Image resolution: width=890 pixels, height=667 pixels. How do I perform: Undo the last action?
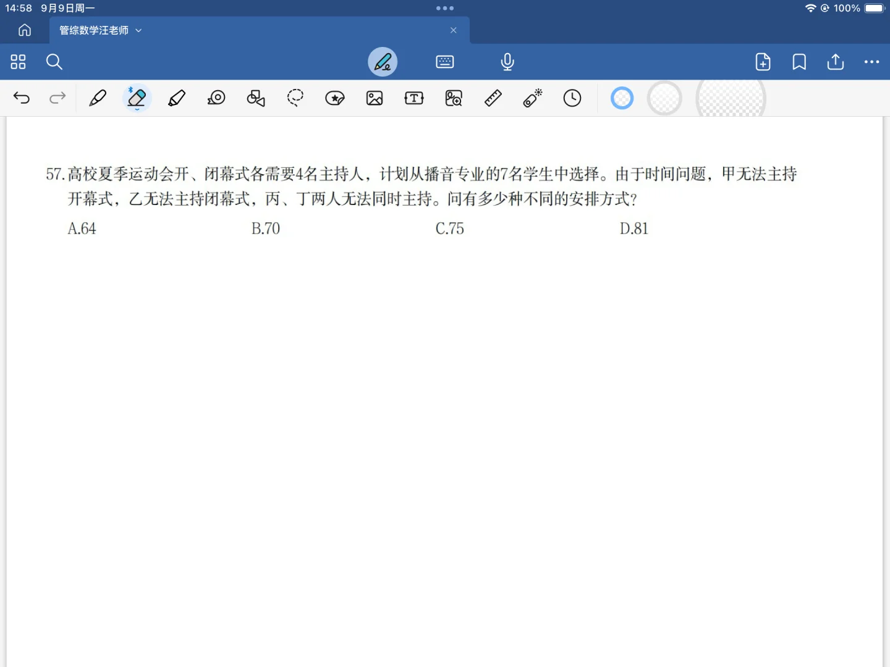(x=22, y=98)
